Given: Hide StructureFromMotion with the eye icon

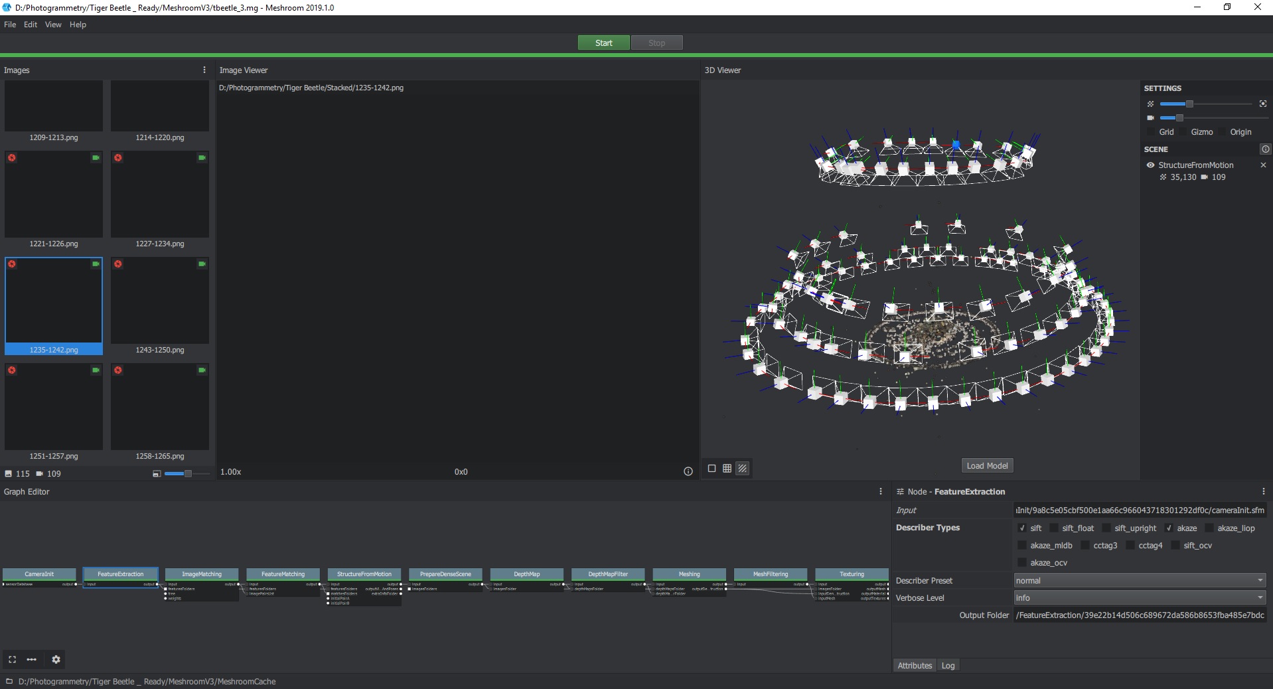Looking at the screenshot, I should click(1150, 165).
